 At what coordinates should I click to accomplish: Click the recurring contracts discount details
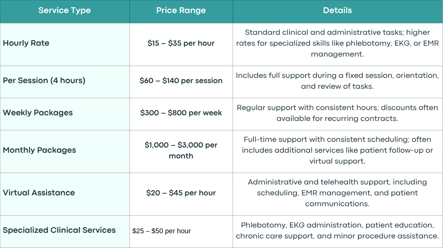[337, 113]
